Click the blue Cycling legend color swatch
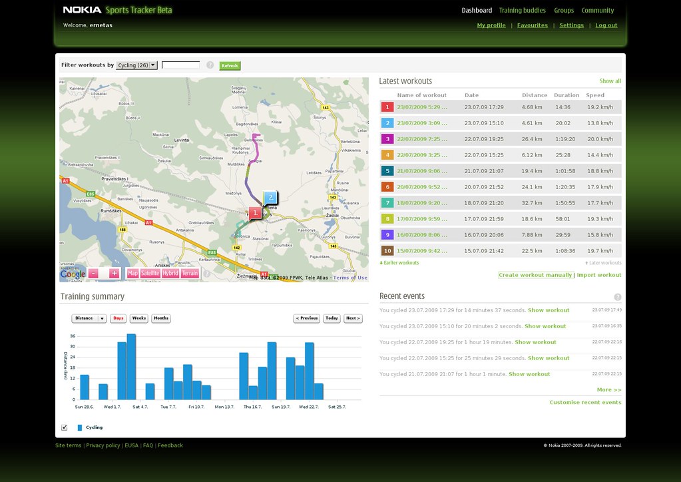This screenshot has height=482, width=681. pyautogui.click(x=79, y=427)
